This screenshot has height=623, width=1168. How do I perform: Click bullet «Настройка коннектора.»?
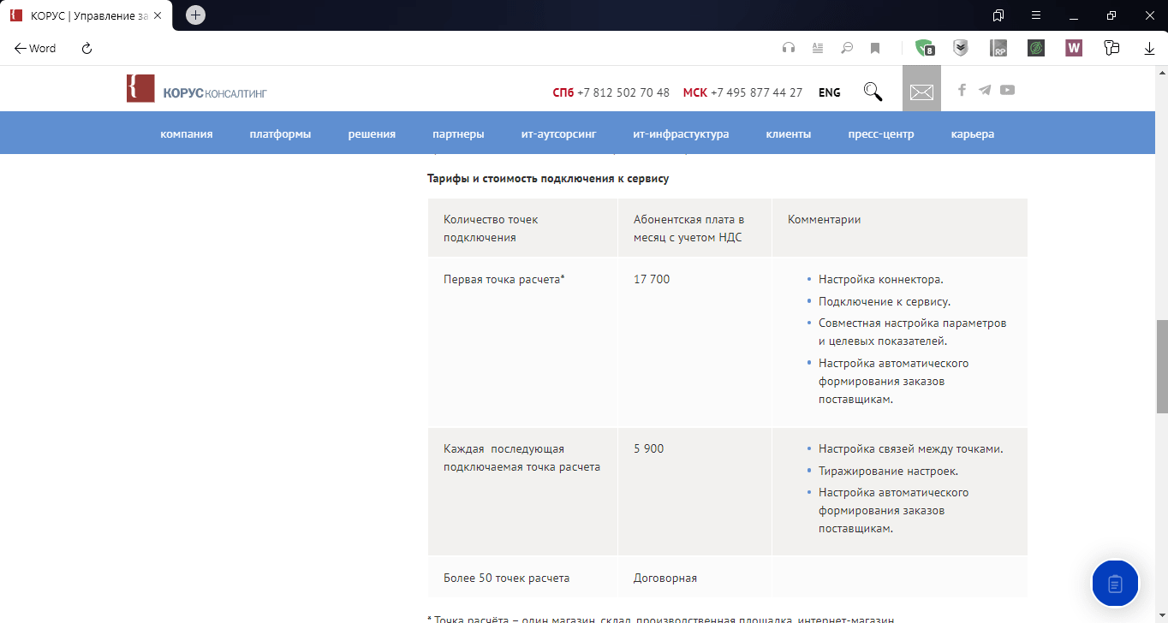(x=880, y=280)
